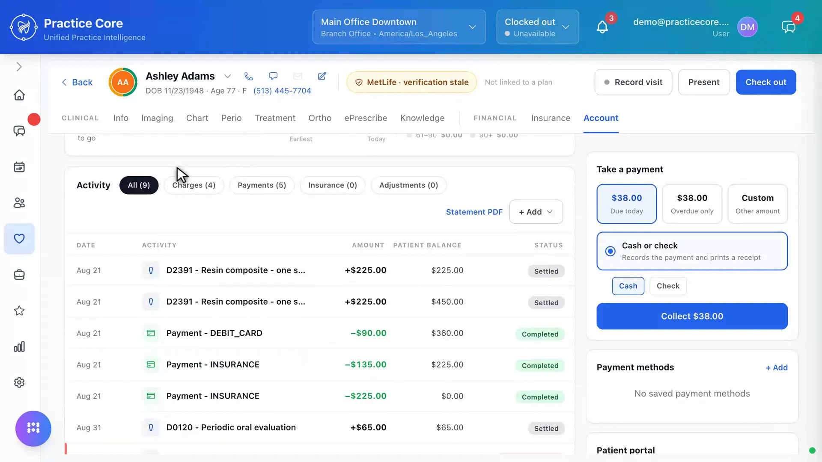Open sidebar conversations icon

19,131
